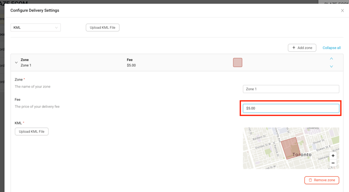Click the Zone 1 name in the header
This screenshot has height=192, width=349.
pos(26,65)
